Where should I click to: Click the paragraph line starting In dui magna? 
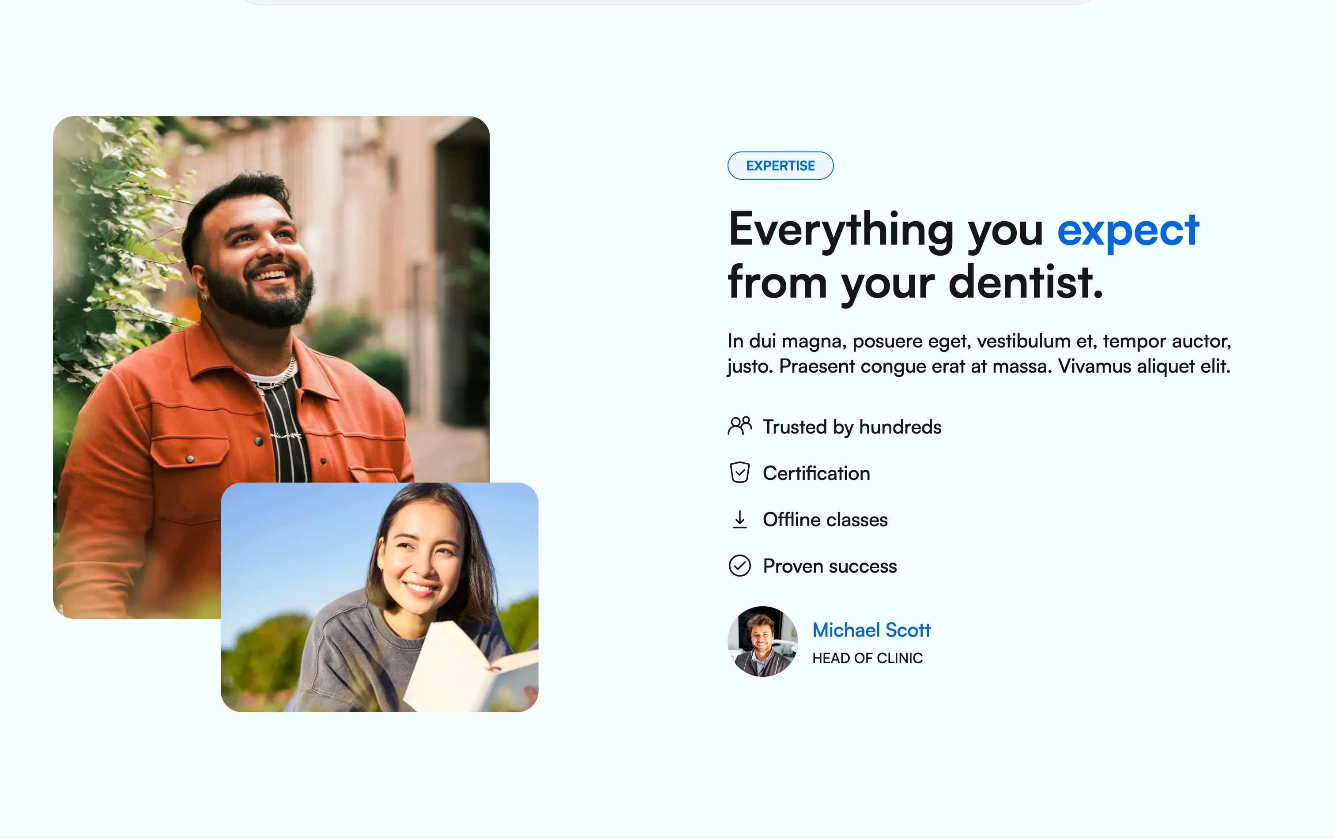pos(979,341)
